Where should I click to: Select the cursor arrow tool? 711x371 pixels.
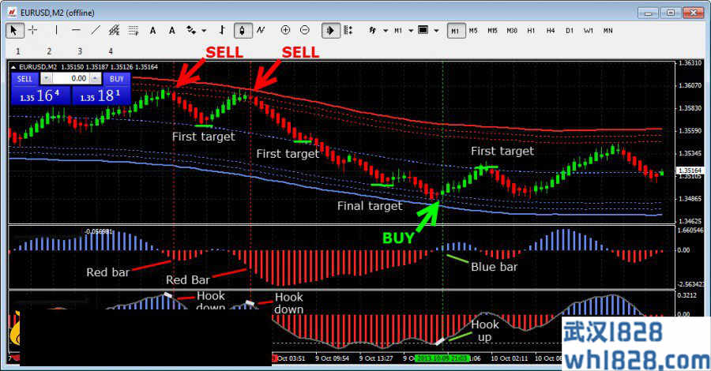15,30
